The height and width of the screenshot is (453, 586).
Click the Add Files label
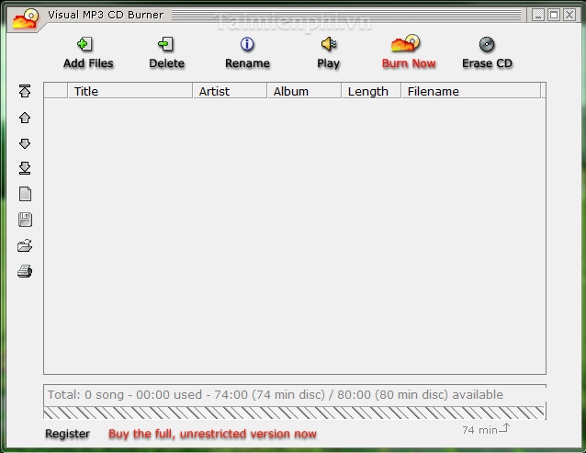tap(88, 63)
